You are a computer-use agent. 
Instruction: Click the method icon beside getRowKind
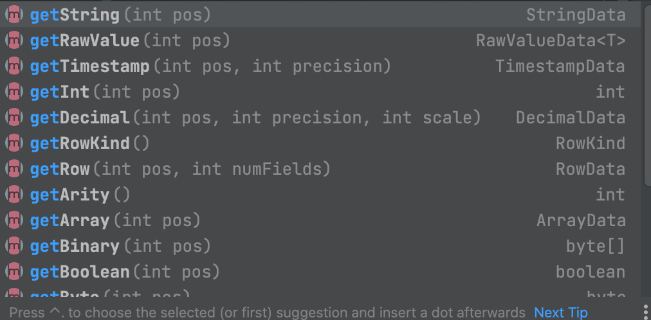click(14, 144)
